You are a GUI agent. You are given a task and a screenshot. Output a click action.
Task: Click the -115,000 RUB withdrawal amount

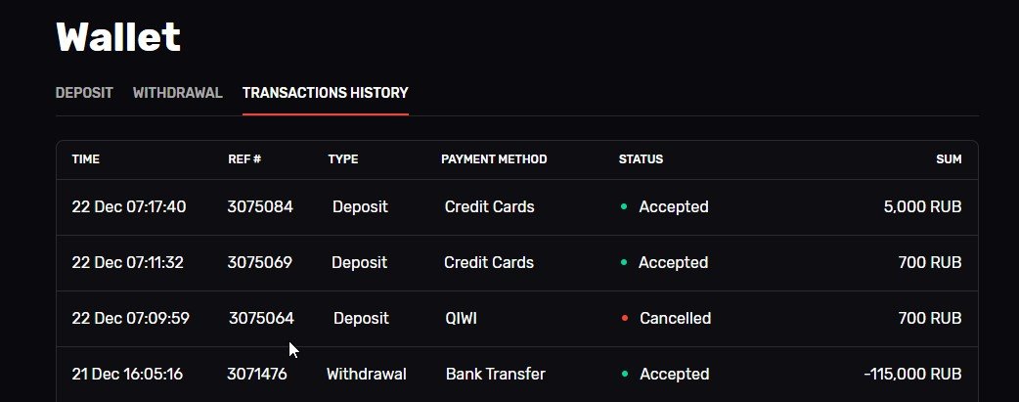(912, 375)
